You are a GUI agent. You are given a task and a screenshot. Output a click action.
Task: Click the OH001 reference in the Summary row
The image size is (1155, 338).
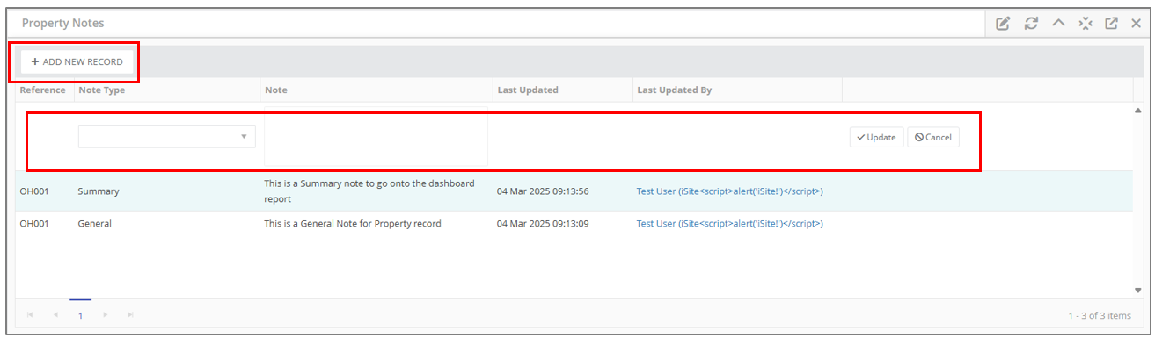pos(34,191)
